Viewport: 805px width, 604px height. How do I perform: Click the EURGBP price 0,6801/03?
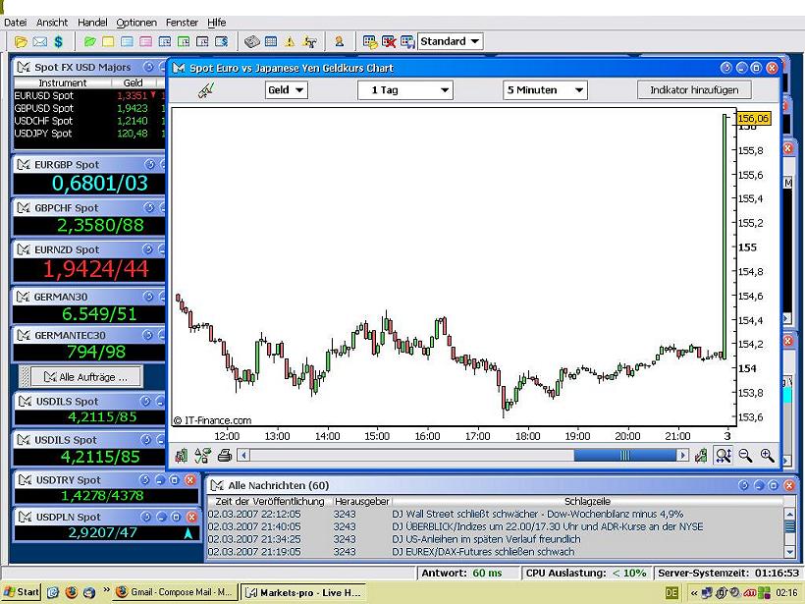tap(99, 184)
